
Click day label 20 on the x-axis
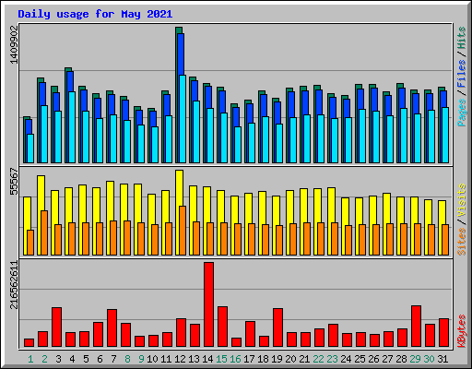click(290, 359)
